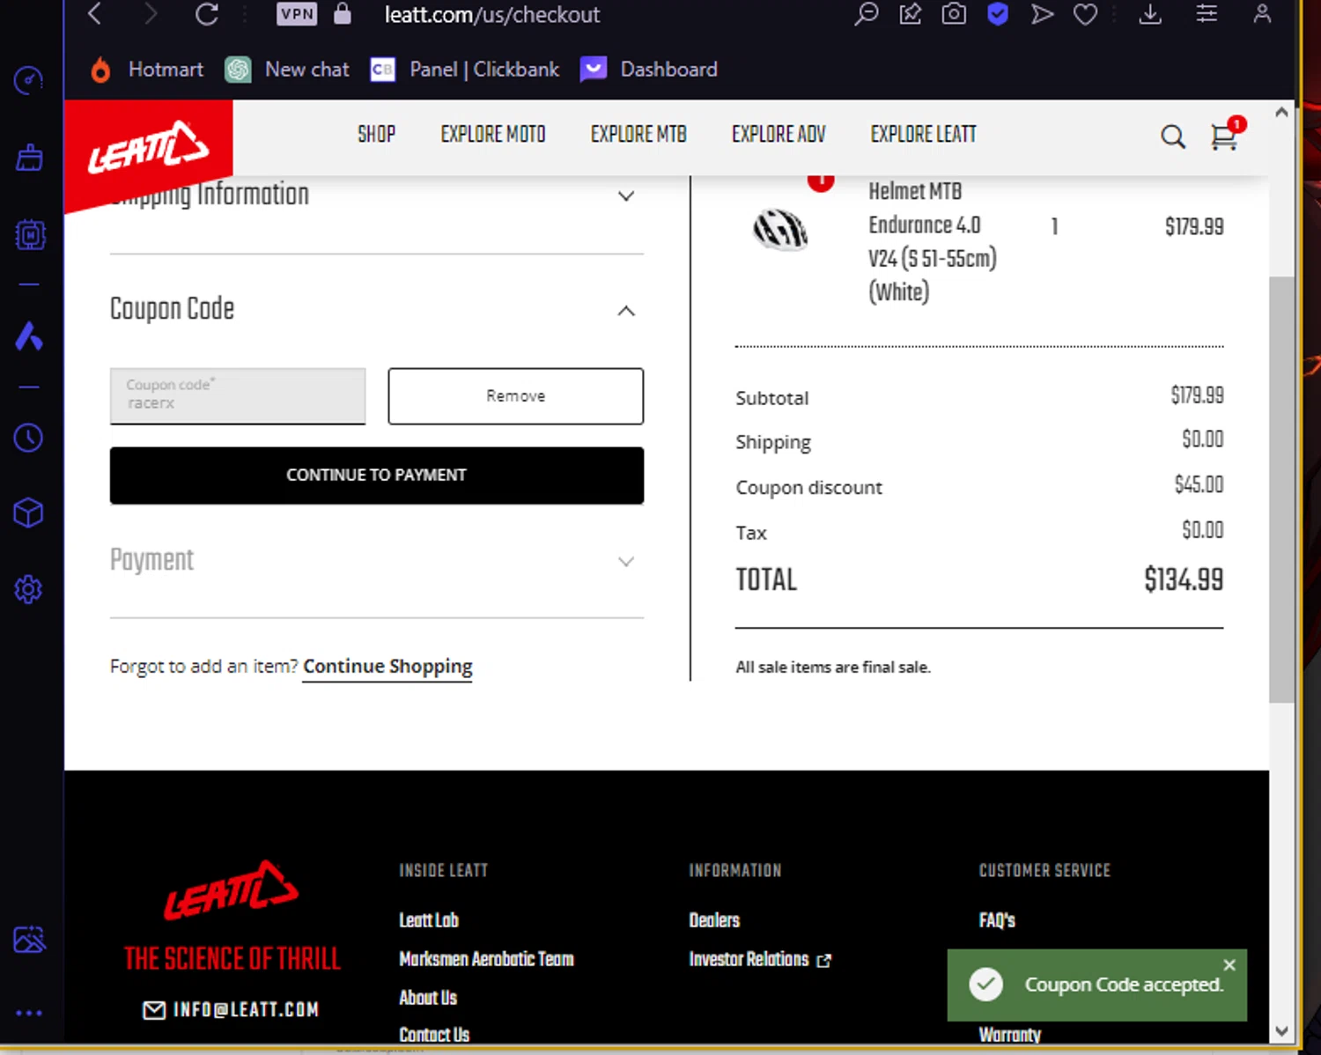
Task: Open the CPU chip sidebar icon
Action: click(29, 234)
